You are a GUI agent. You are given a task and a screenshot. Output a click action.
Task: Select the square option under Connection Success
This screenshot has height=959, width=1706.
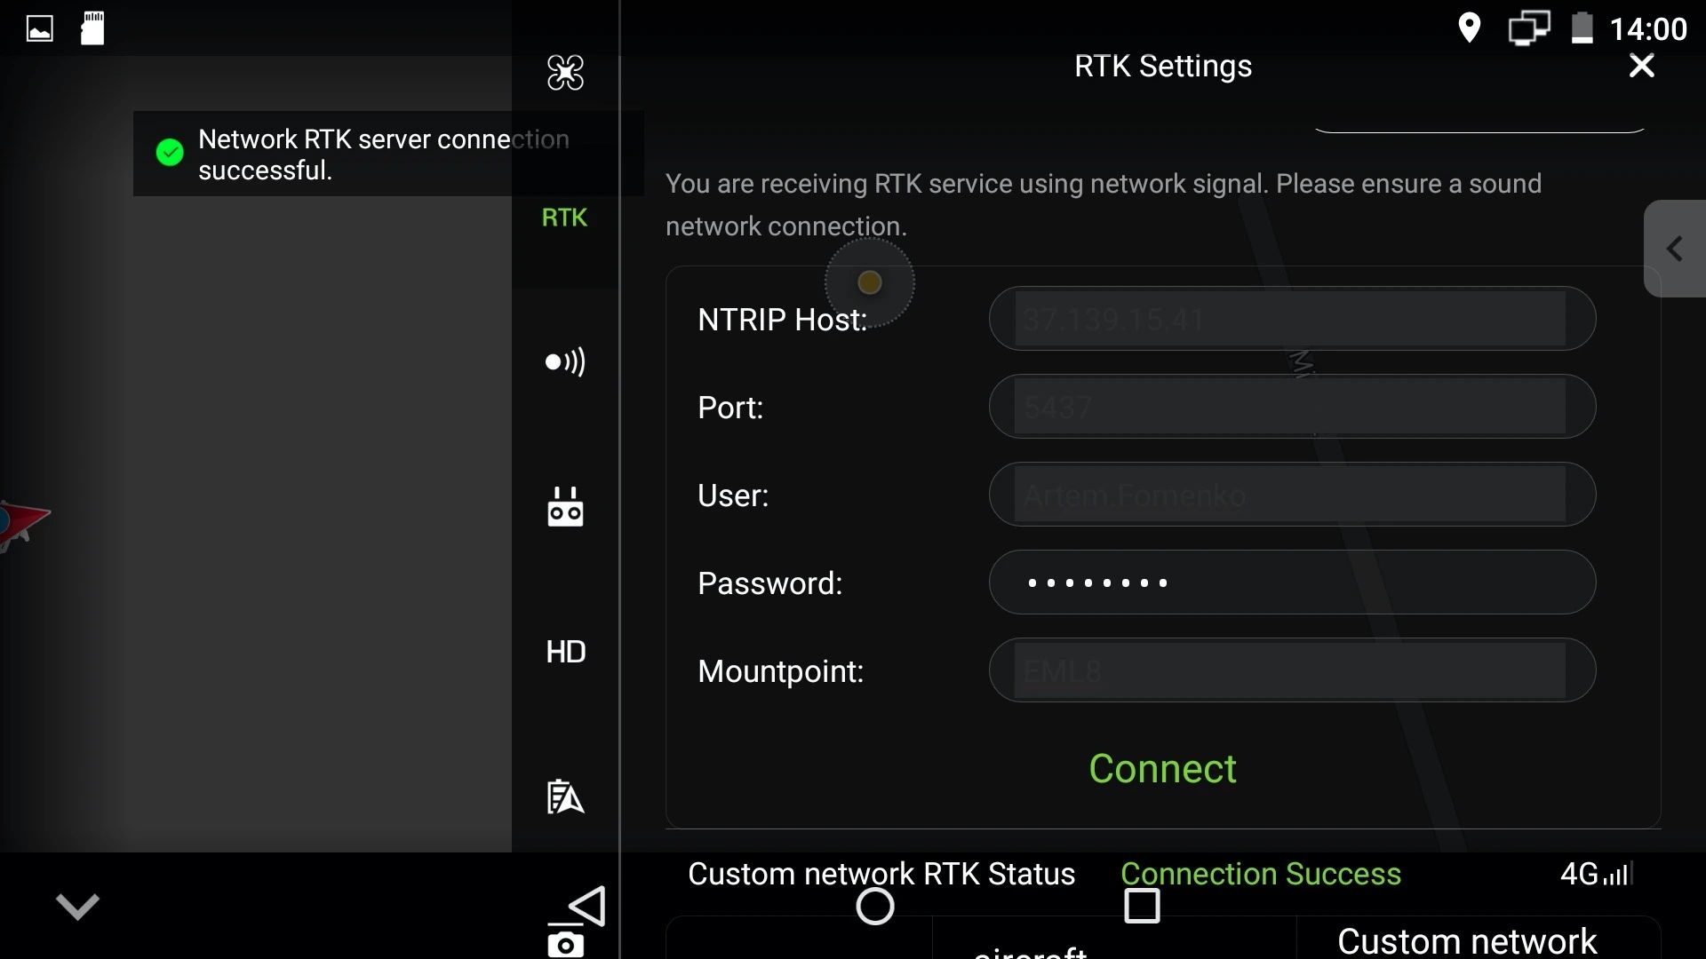point(1142,906)
